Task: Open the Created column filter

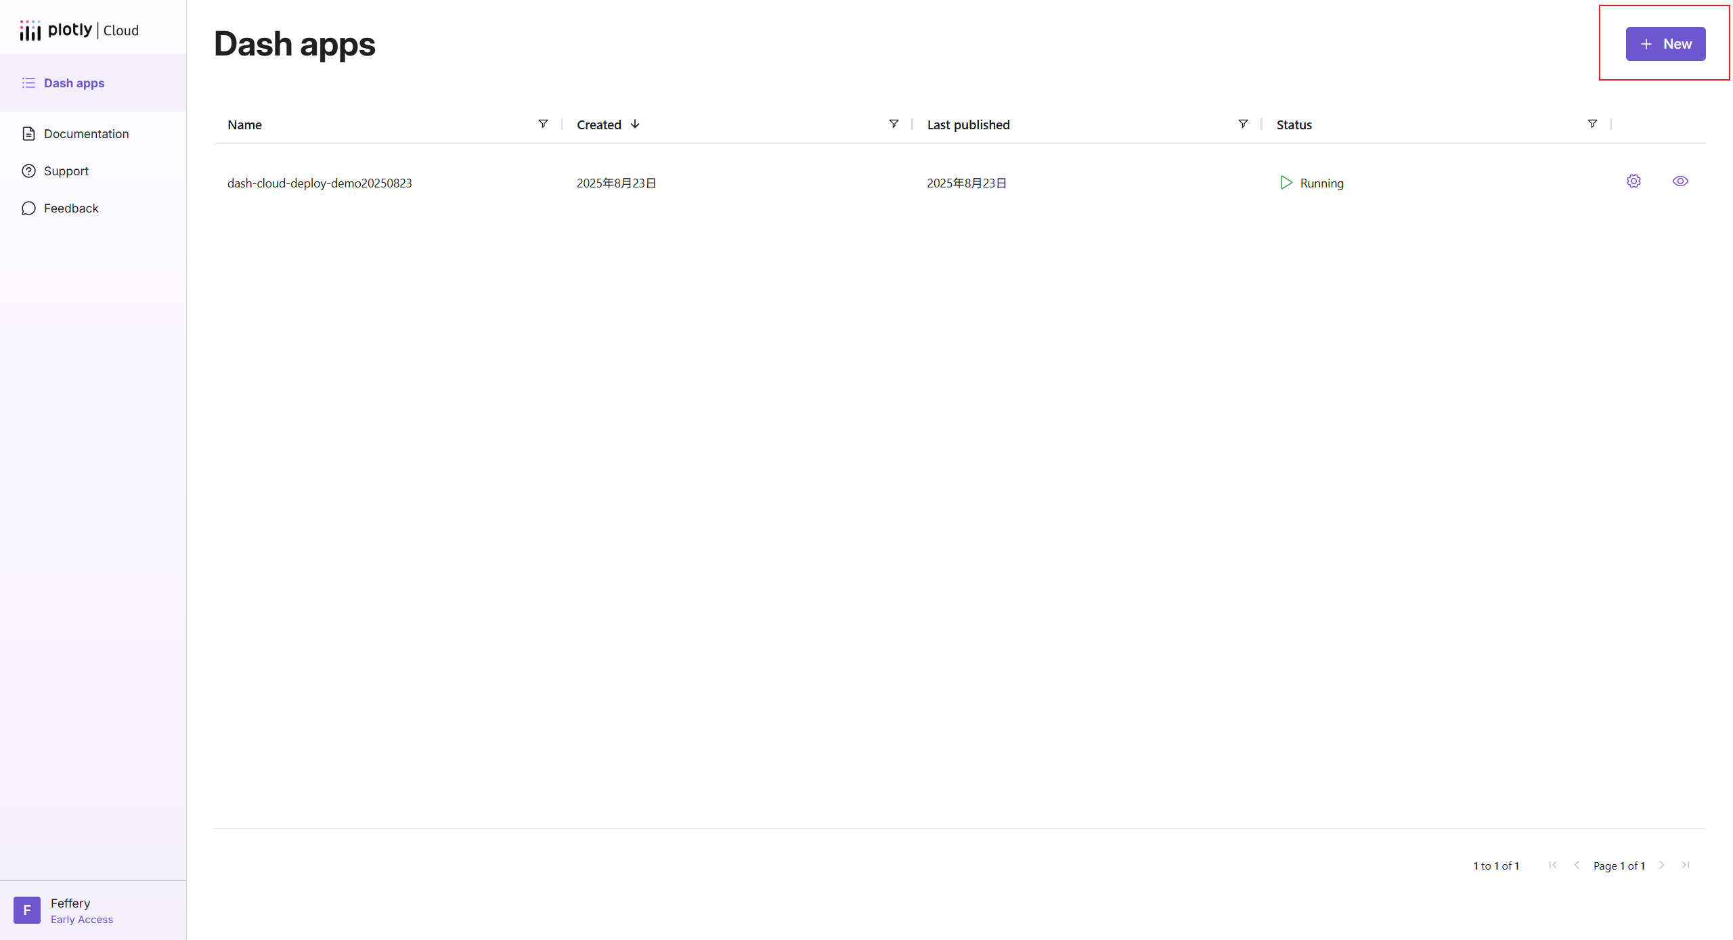Action: [x=894, y=124]
